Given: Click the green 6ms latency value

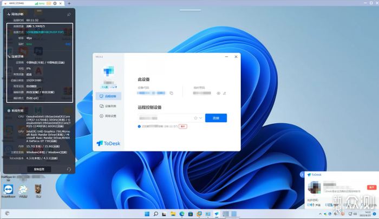Looking at the screenshot, I should point(29,44).
